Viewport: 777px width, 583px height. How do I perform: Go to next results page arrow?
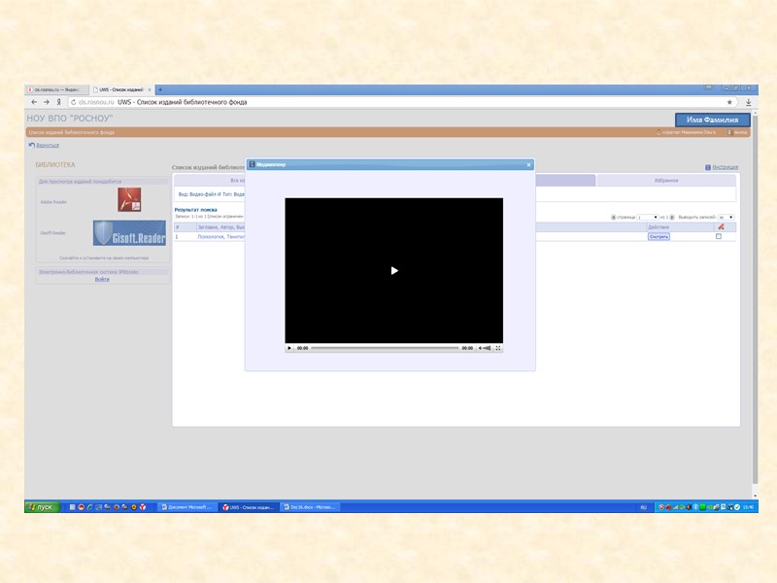672,217
